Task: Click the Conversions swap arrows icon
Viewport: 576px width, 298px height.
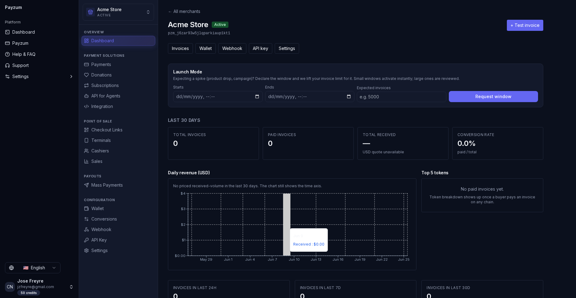Action: (86, 219)
